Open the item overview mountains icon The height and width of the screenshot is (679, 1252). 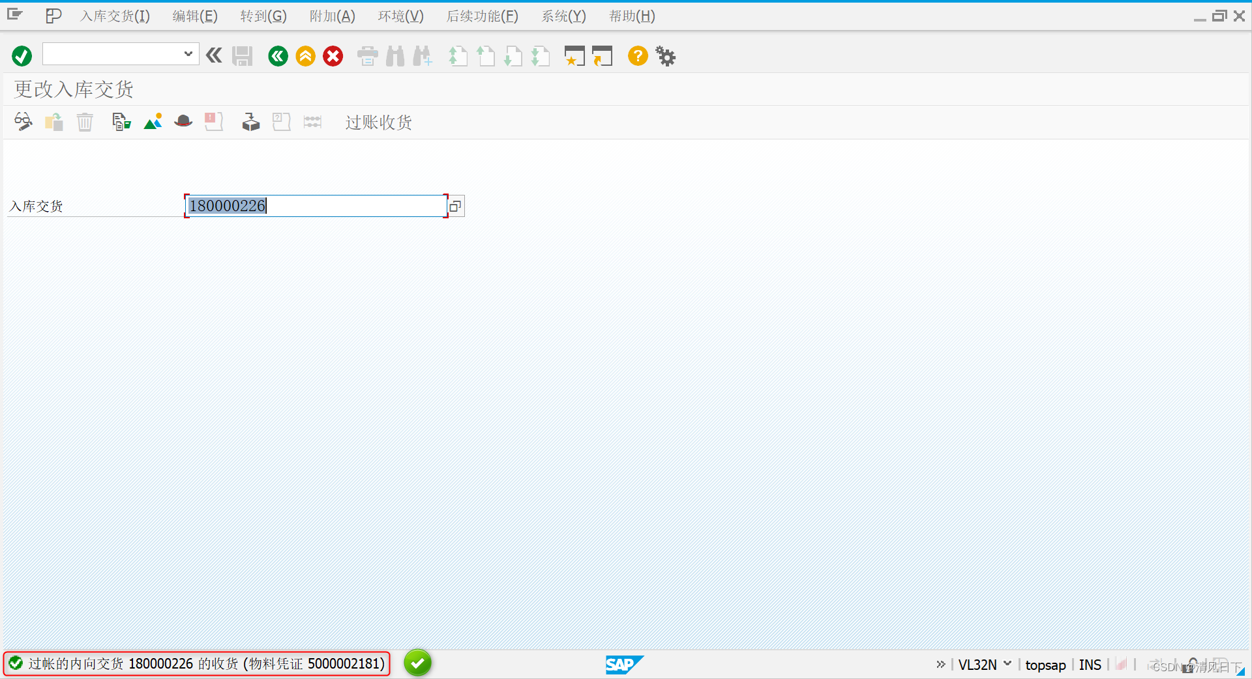tap(153, 121)
